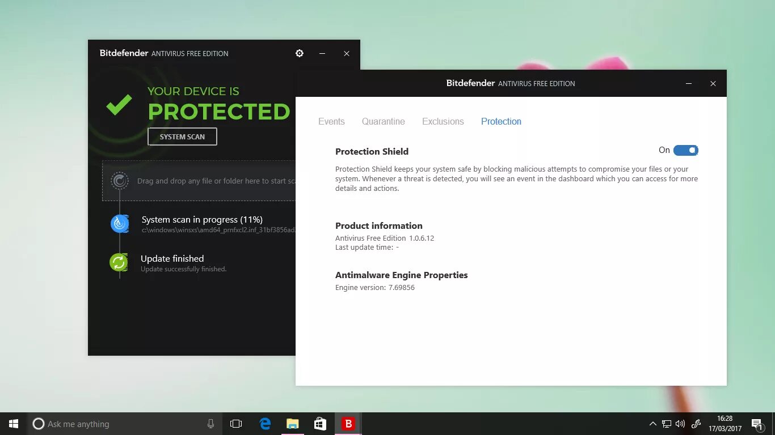The width and height of the screenshot is (775, 435).
Task: Click the green Update finished icon
Action: (119, 262)
